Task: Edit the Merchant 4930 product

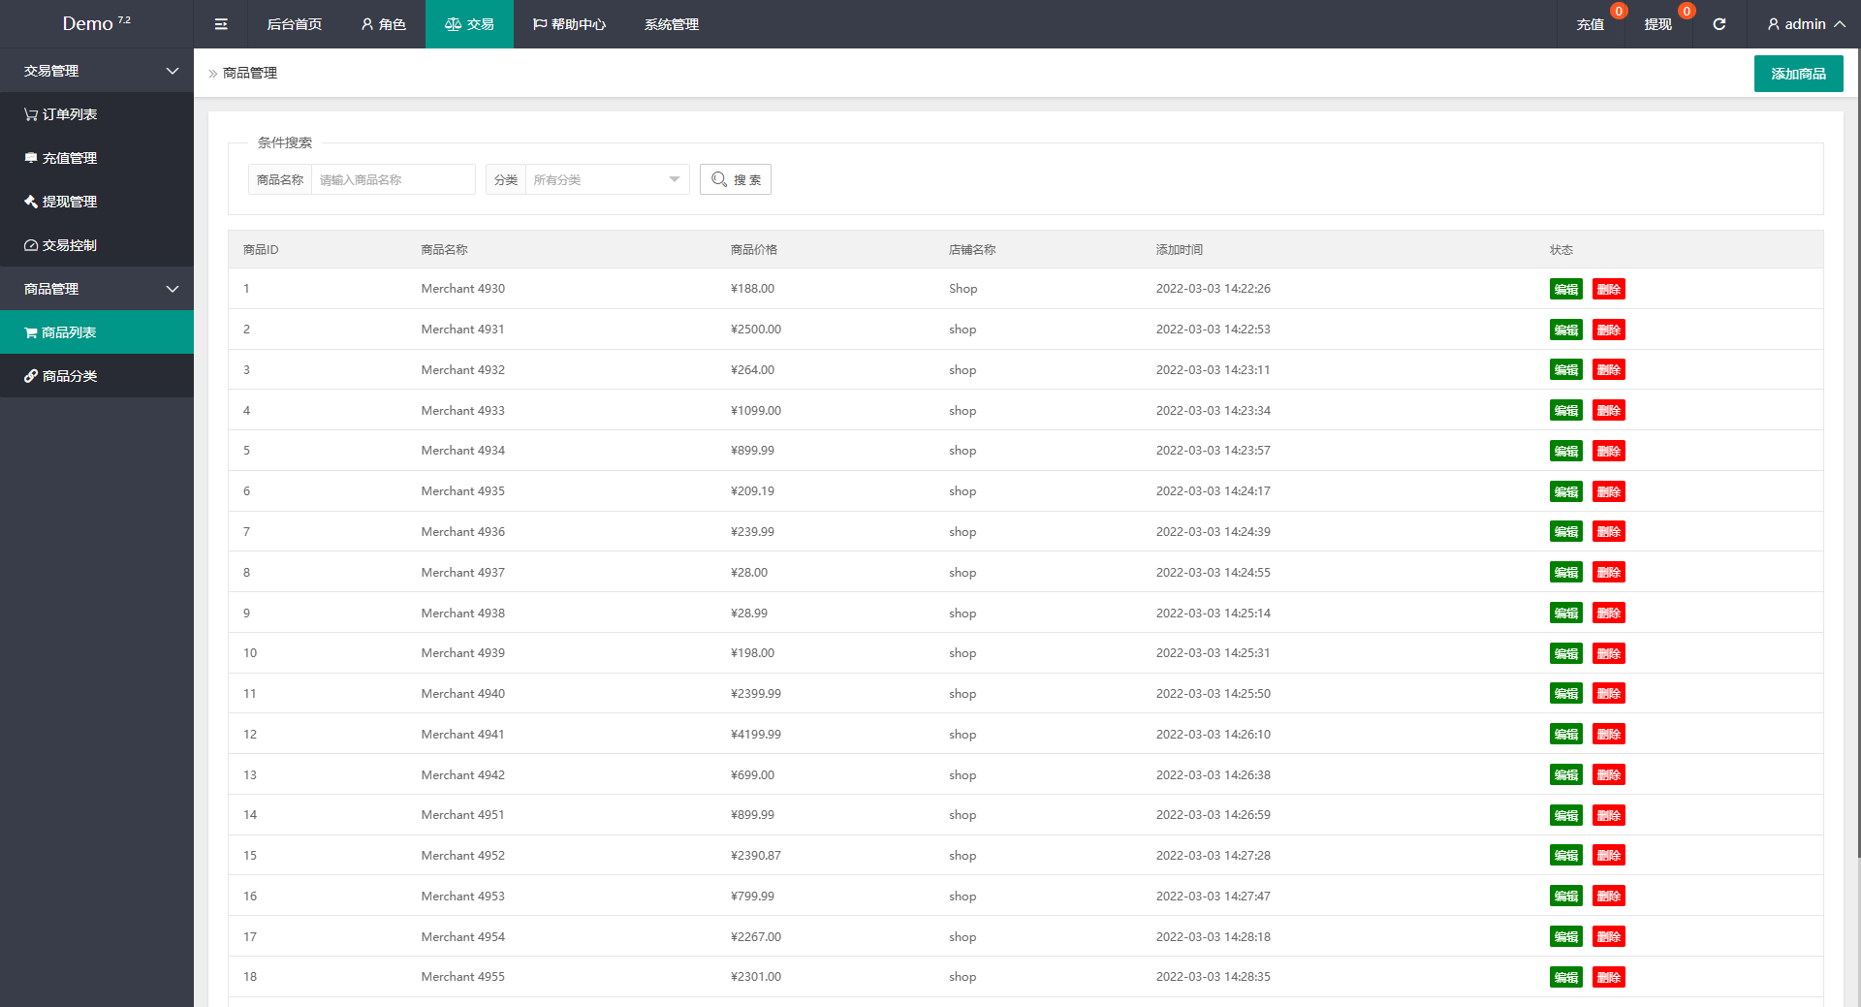Action: pos(1565,289)
